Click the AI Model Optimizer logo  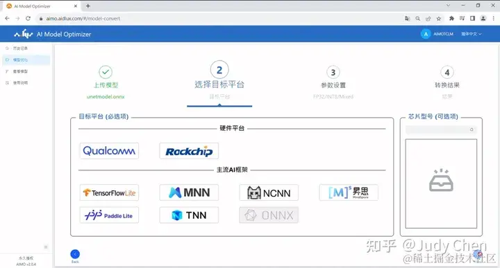pyautogui.click(x=53, y=34)
